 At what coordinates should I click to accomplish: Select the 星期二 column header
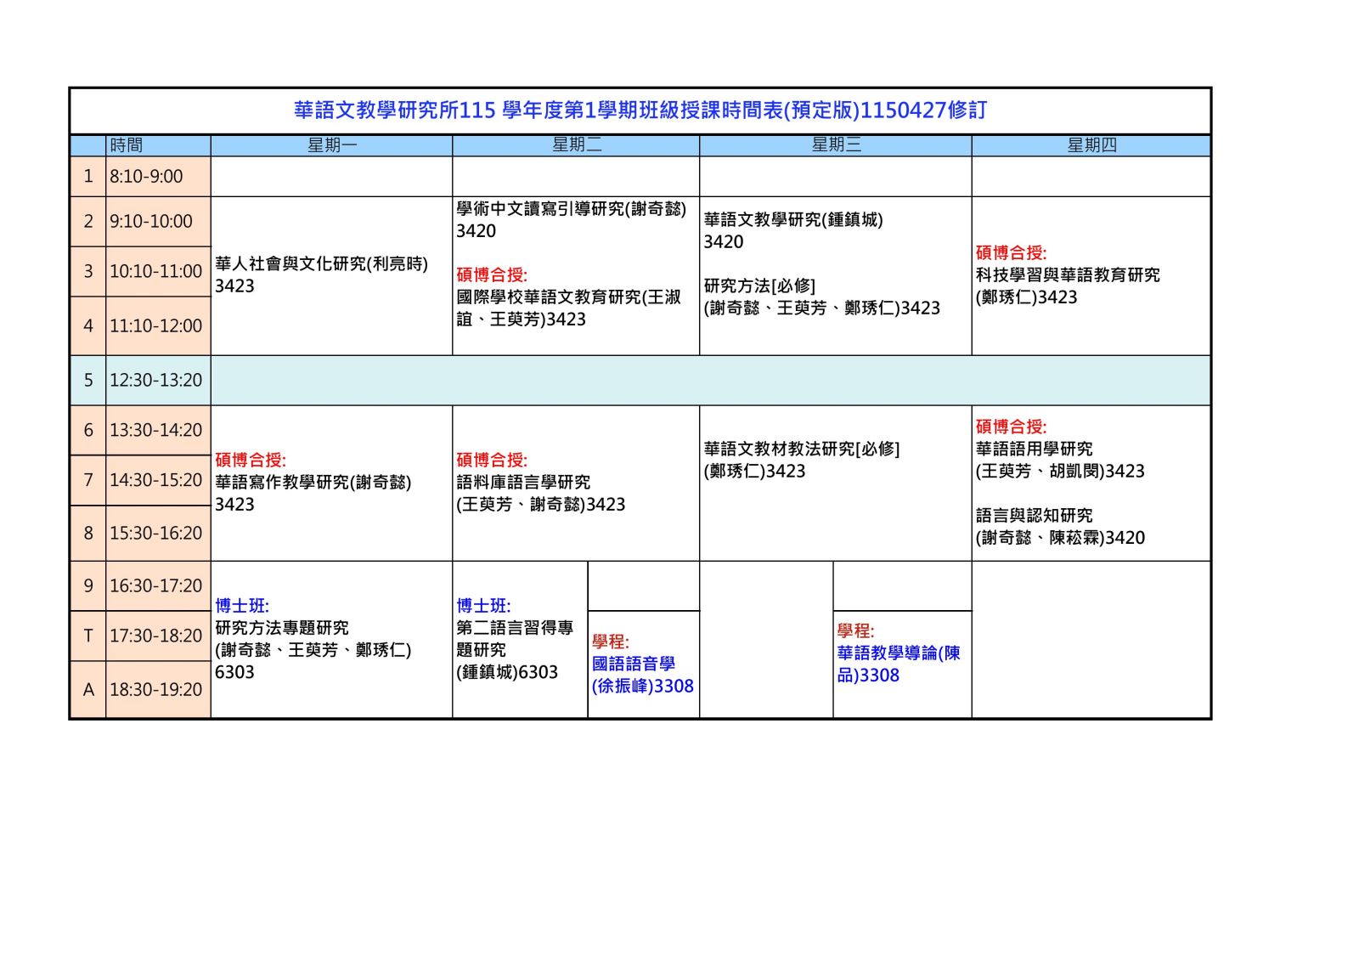[x=576, y=145]
